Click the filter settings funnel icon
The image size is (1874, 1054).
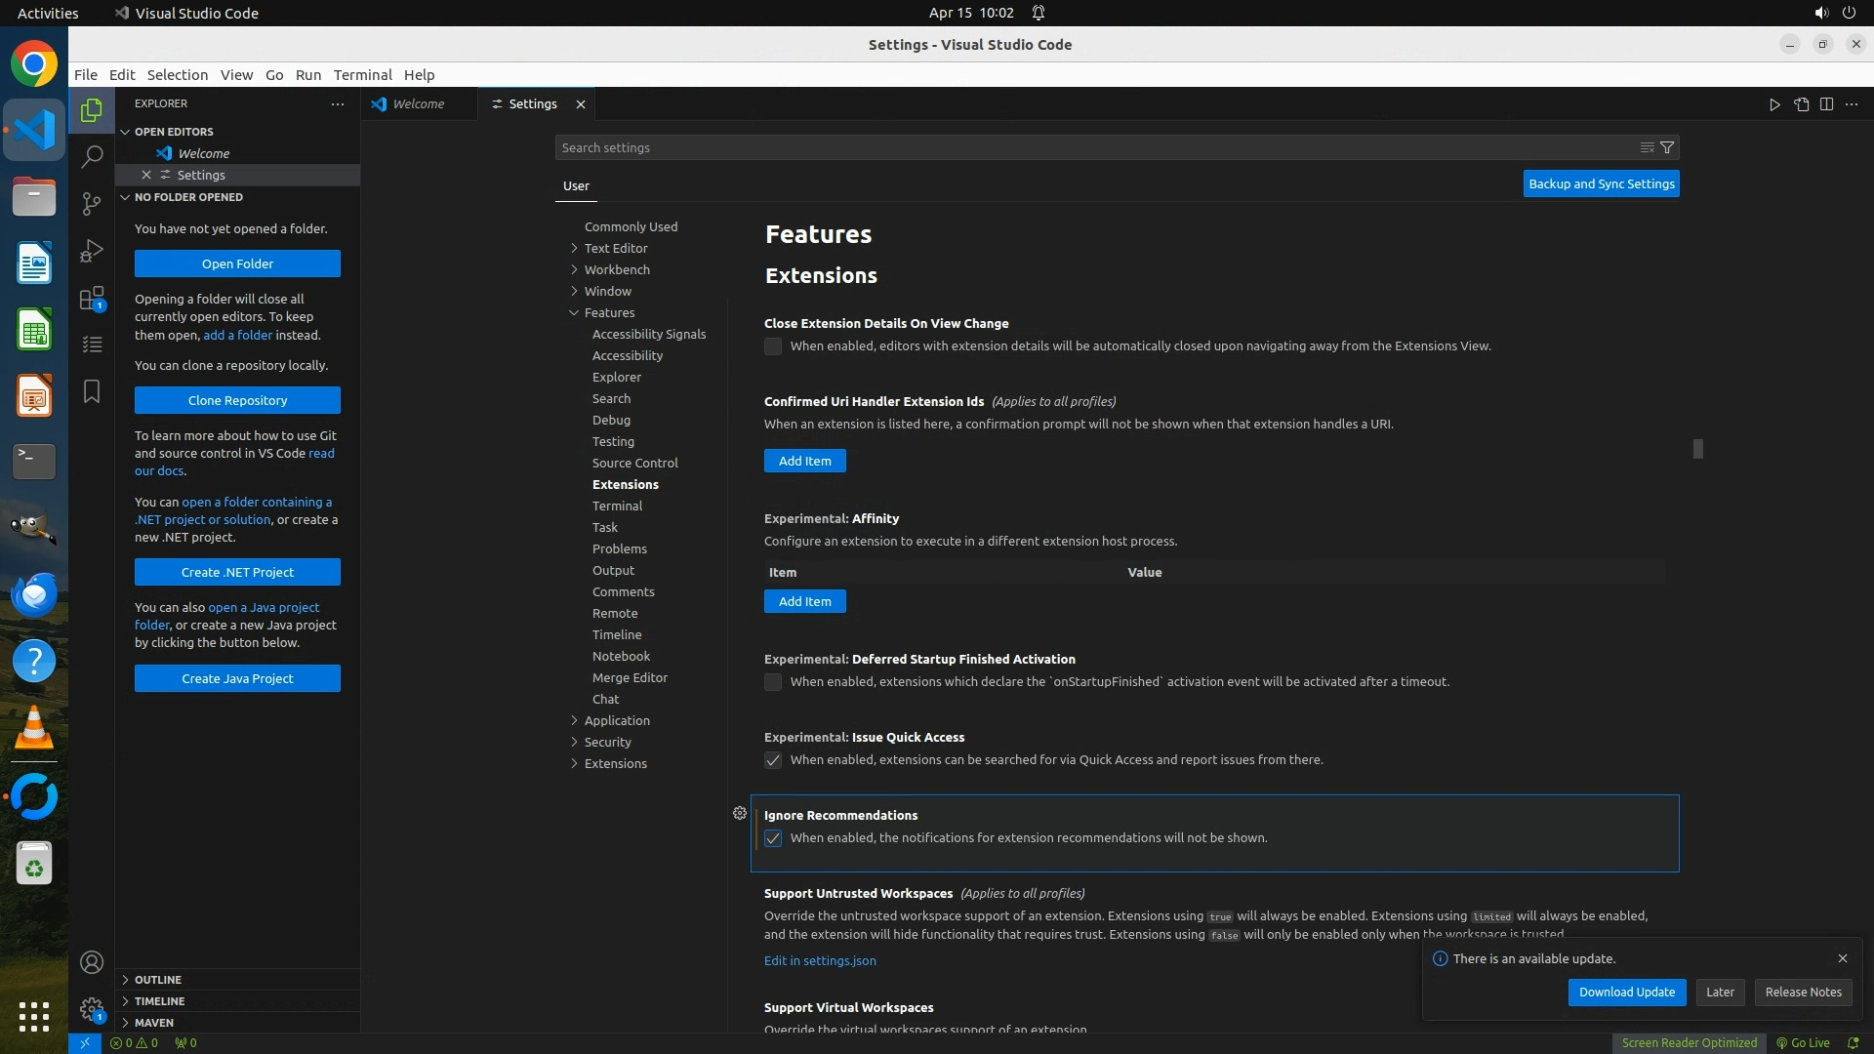[1667, 147]
